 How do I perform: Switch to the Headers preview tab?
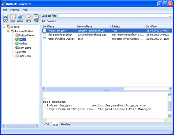66,125
